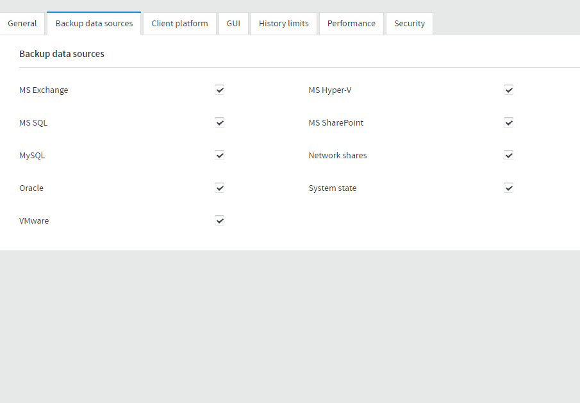Uncheck the MS Exchange checkbox
Image resolution: width=580 pixels, height=403 pixels.
220,90
